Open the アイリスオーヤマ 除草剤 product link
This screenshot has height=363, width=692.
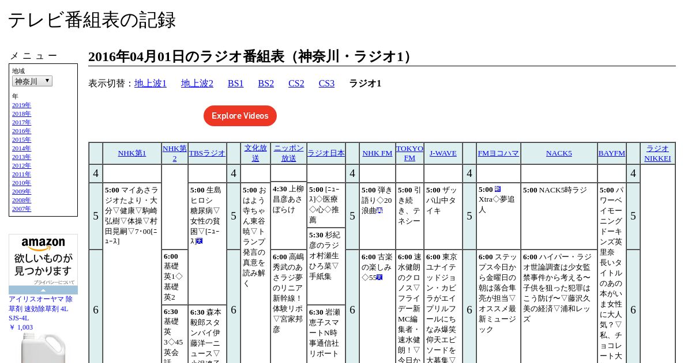click(x=40, y=308)
